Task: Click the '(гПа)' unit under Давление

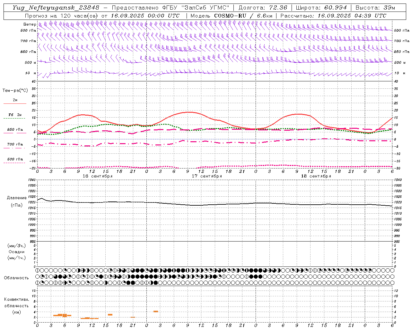Action: pyautogui.click(x=17, y=205)
